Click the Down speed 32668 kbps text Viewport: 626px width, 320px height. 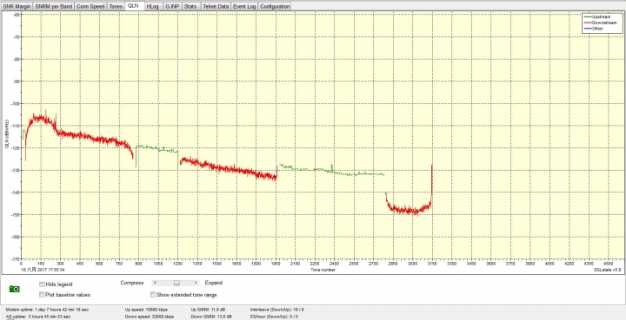point(150,317)
